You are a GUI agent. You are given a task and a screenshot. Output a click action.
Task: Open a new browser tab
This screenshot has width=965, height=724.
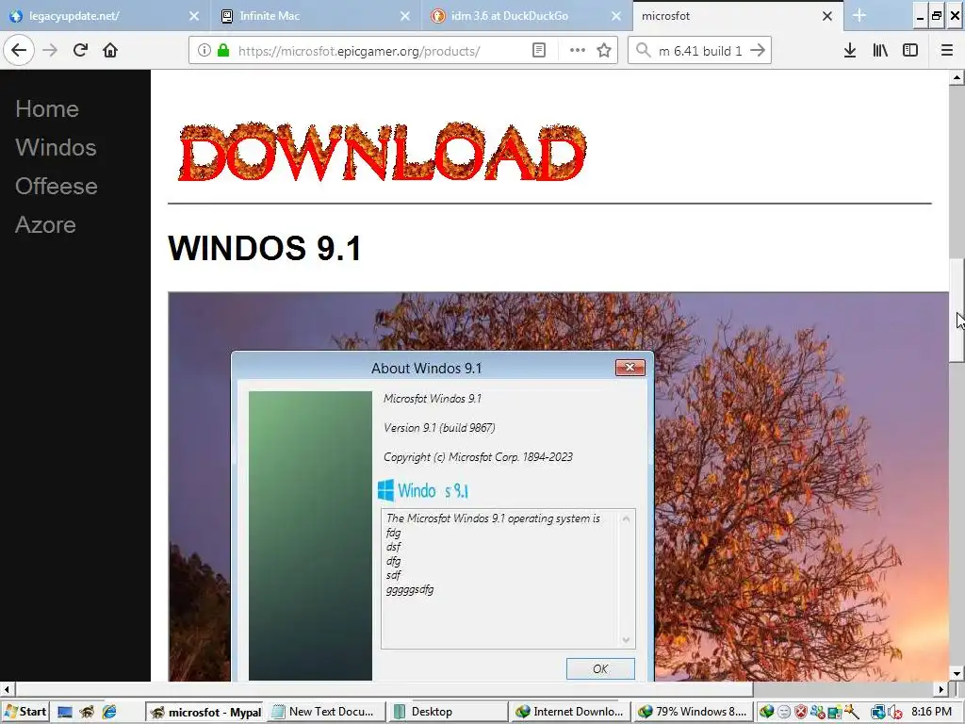click(859, 16)
